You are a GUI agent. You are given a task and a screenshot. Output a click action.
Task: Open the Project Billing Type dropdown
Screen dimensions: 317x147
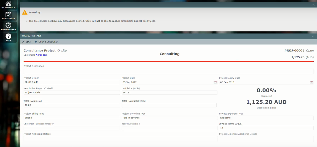(x=72, y=117)
